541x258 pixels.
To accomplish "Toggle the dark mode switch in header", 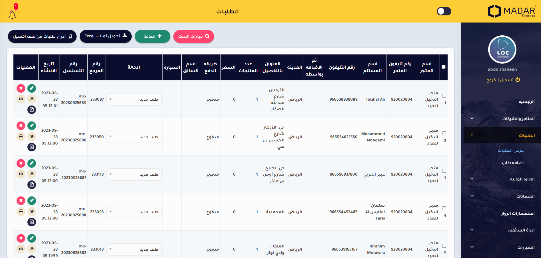I will [444, 11].
